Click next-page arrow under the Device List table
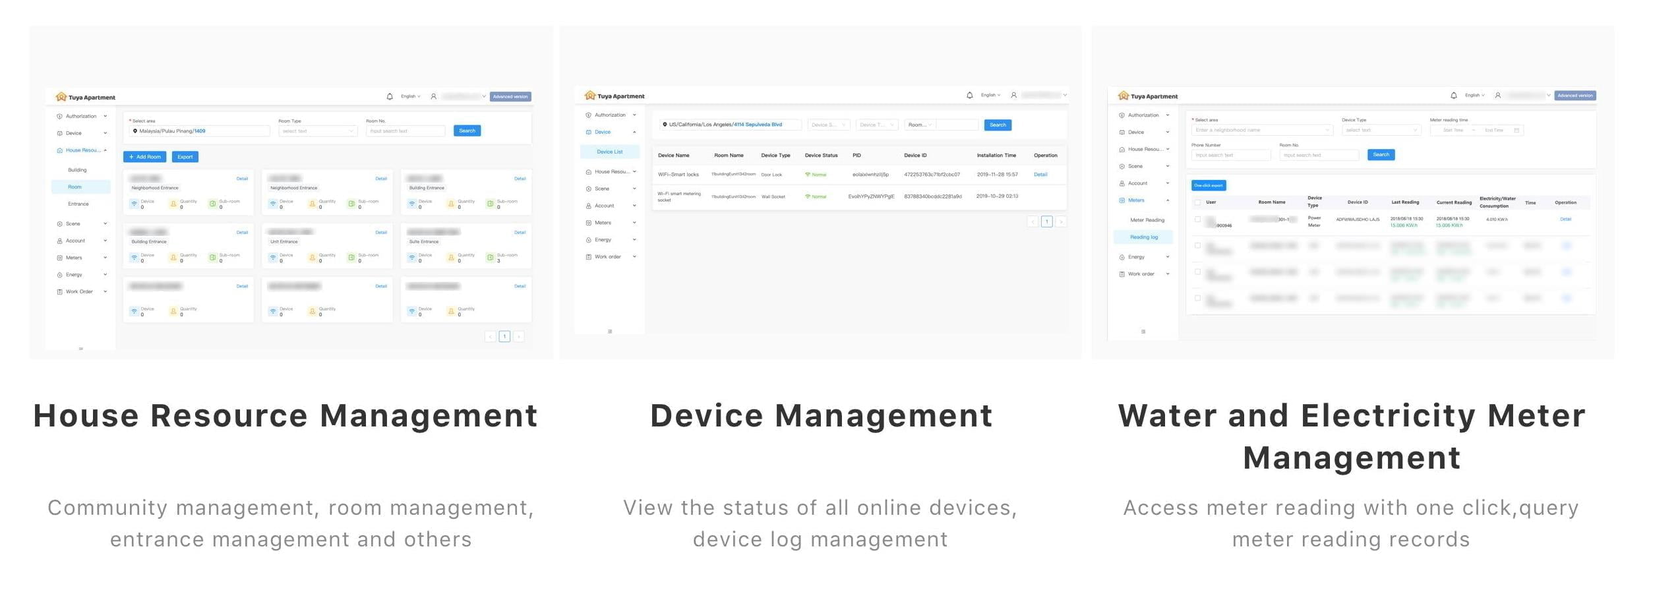The width and height of the screenshot is (1680, 615). (x=1061, y=222)
